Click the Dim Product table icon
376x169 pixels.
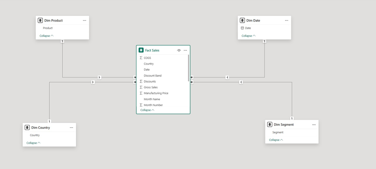pos(40,20)
